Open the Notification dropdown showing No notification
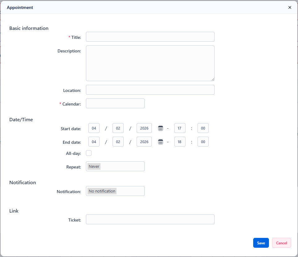This screenshot has width=298, height=257. [115, 191]
